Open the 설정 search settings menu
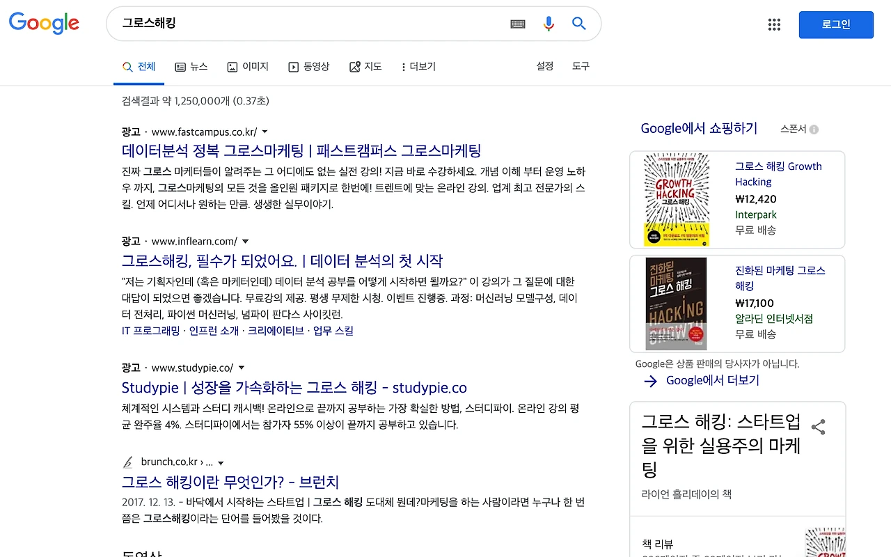This screenshot has width=891, height=557. [x=544, y=66]
